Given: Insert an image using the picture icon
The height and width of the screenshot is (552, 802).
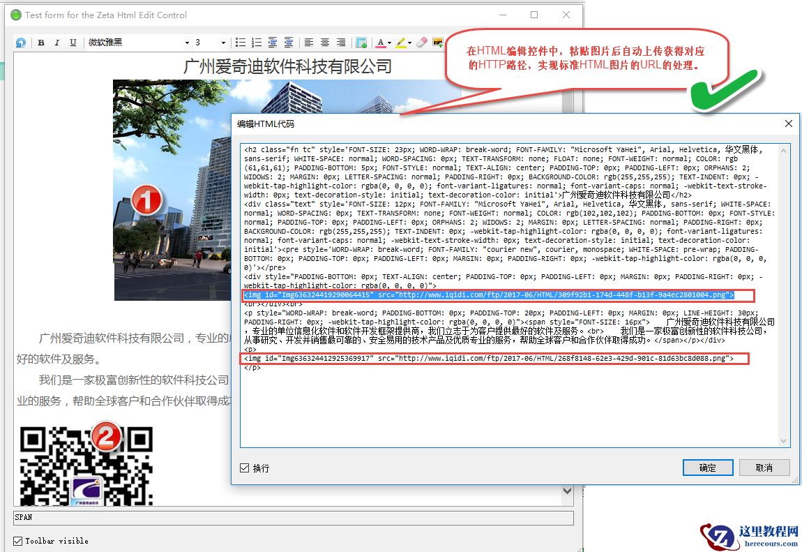Looking at the screenshot, I should tap(438, 43).
